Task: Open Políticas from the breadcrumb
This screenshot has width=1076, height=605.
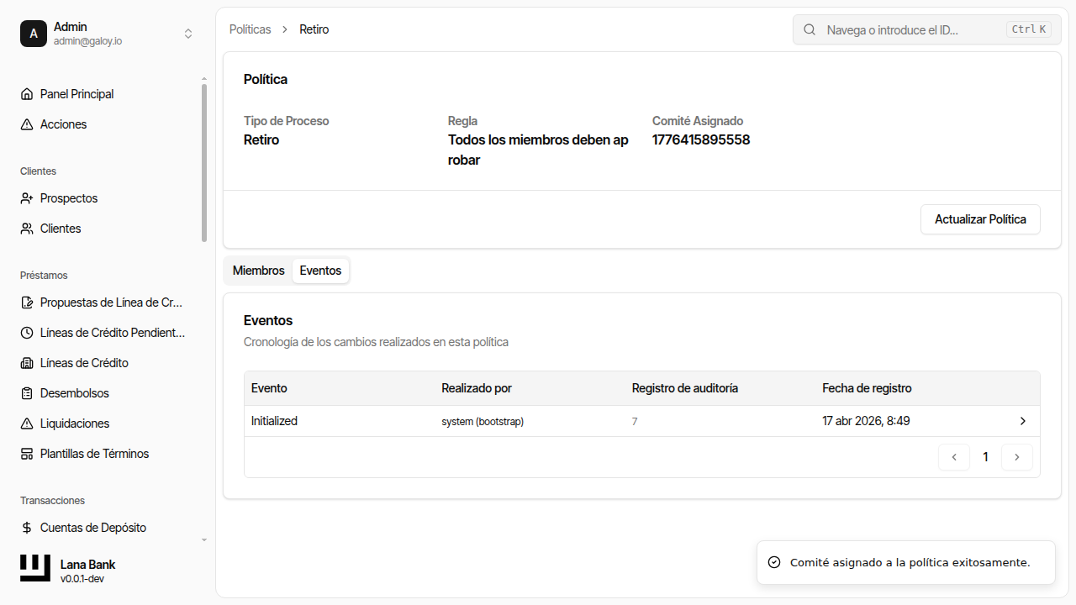Action: coord(250,29)
